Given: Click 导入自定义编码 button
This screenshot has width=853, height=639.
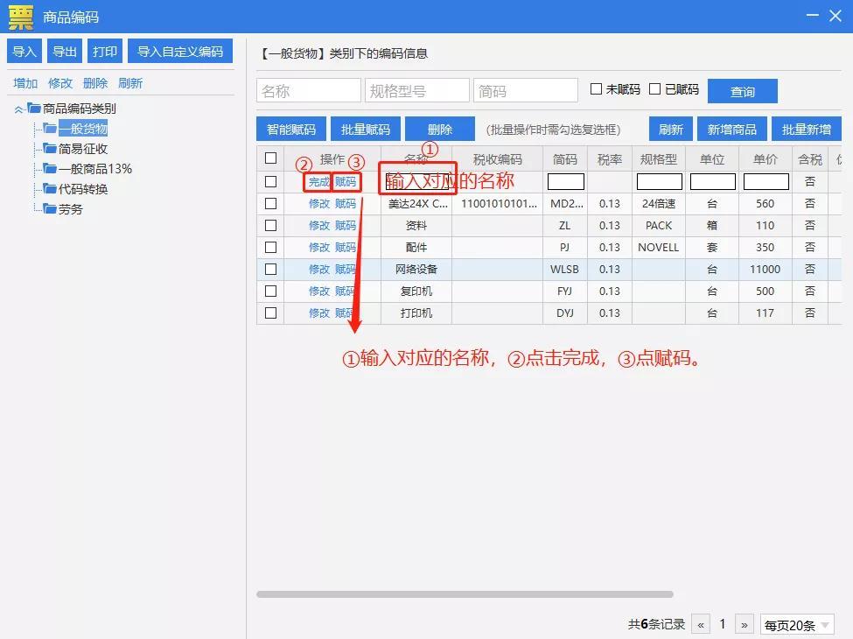Looking at the screenshot, I should coord(180,51).
